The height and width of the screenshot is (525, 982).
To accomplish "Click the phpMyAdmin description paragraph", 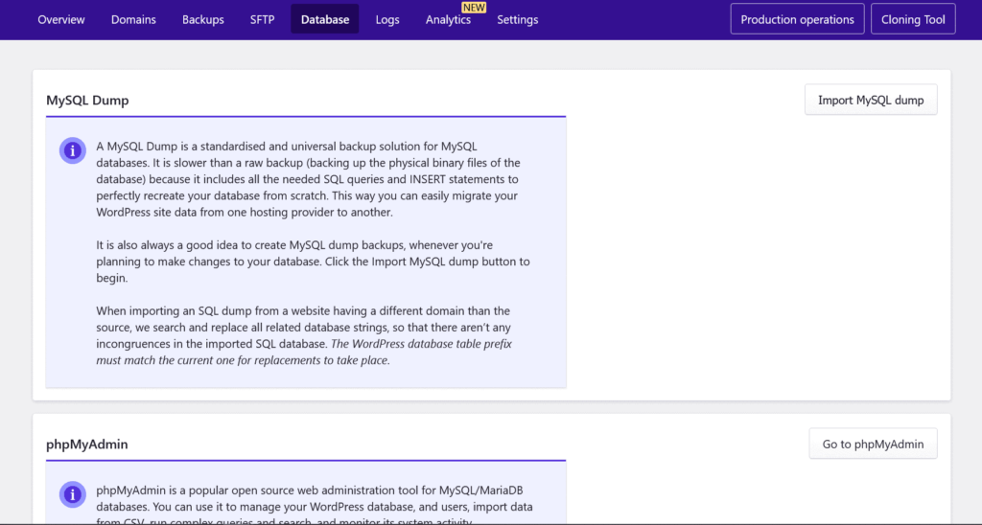I will 315,506.
